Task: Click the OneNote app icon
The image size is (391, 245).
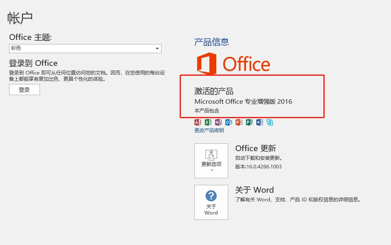Action: (218, 122)
